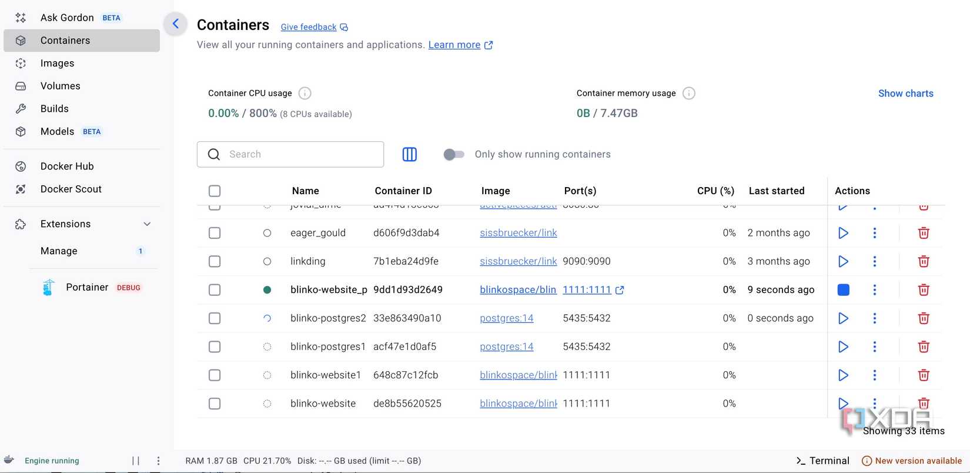The image size is (970, 473).
Task: Sort by the Last started column
Action: pyautogui.click(x=777, y=191)
